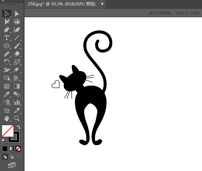Activate the Pen tool
The image size is (202, 171).
click(7, 30)
